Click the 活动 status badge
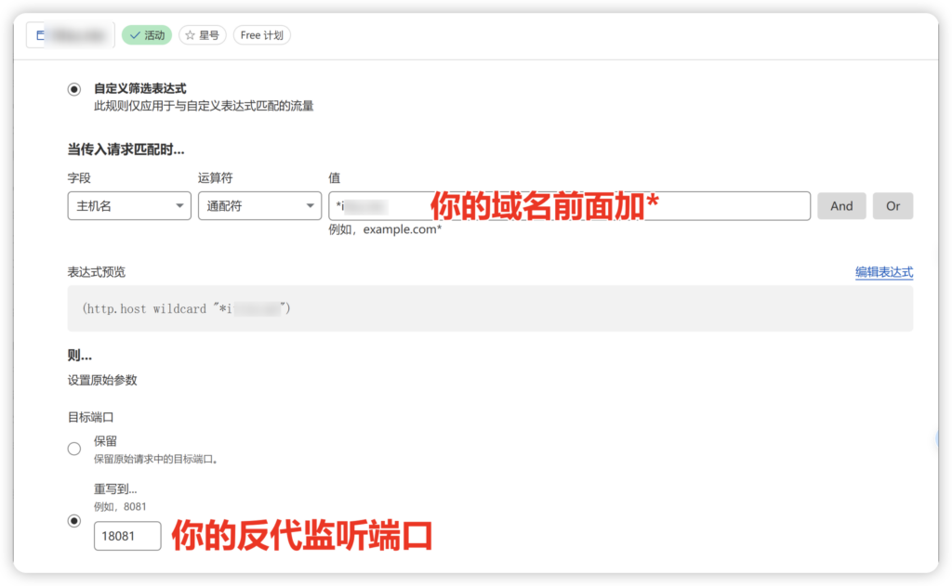Viewport: 952px width, 586px height. (147, 35)
